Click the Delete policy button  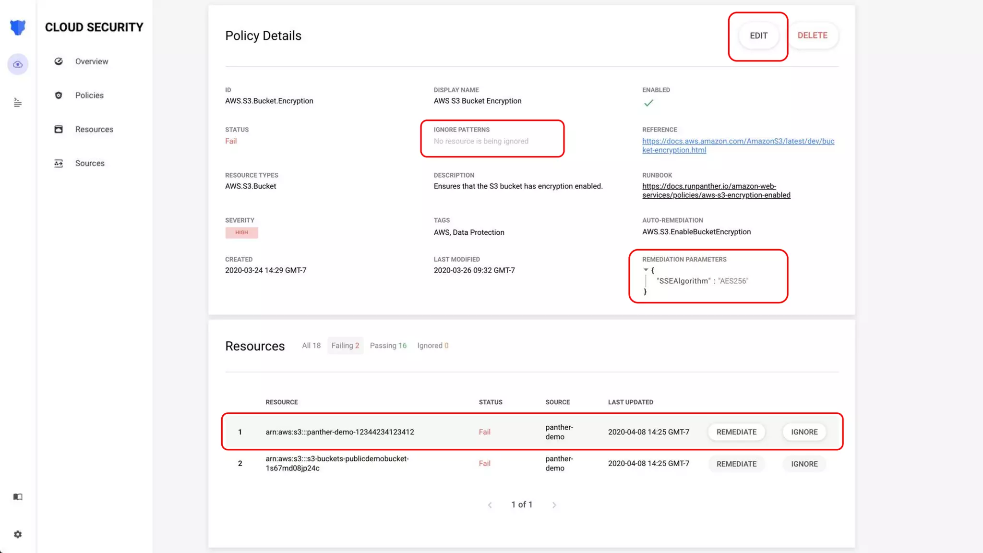coord(812,36)
